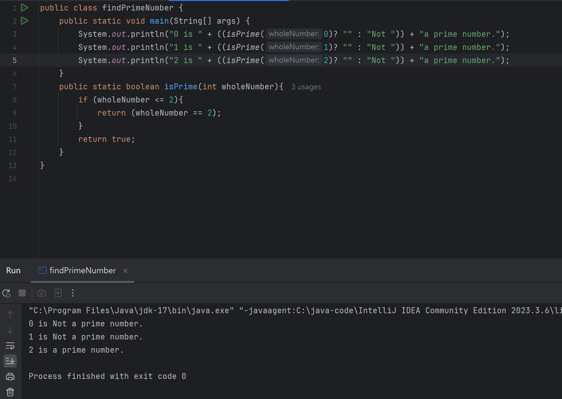Stop the running process
The width and height of the screenshot is (562, 399).
tap(22, 293)
